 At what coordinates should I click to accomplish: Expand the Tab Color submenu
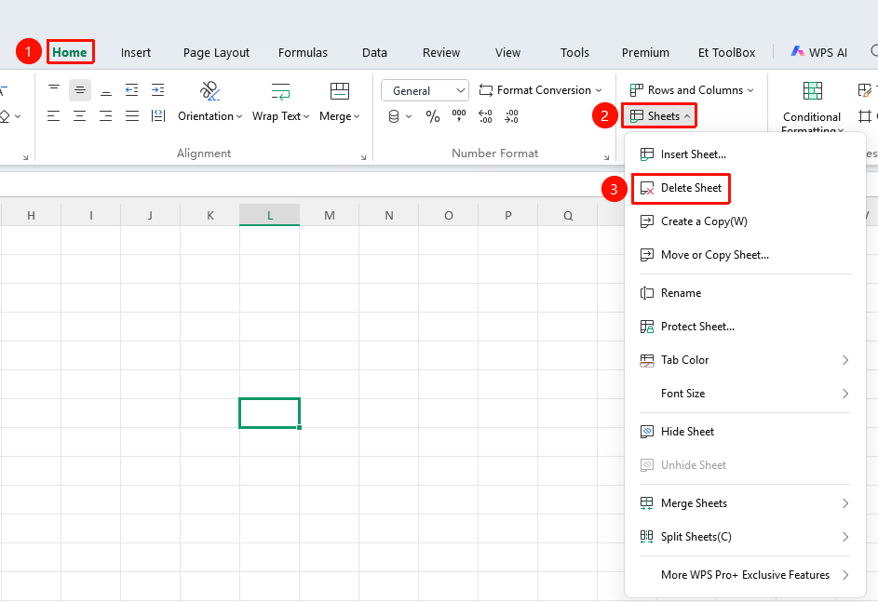point(745,360)
